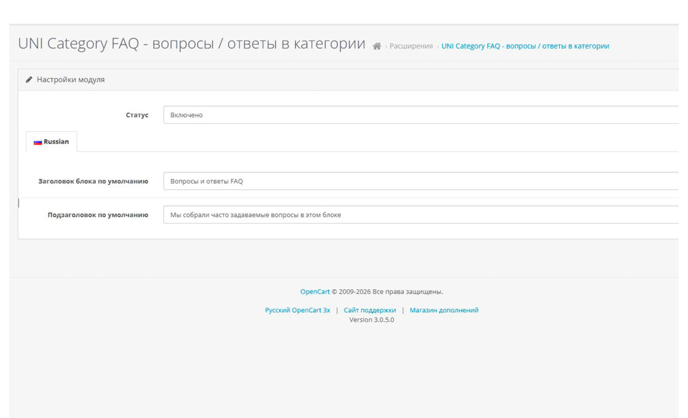
Task: Click the Russian flag icon on the language tab
Action: click(x=37, y=141)
